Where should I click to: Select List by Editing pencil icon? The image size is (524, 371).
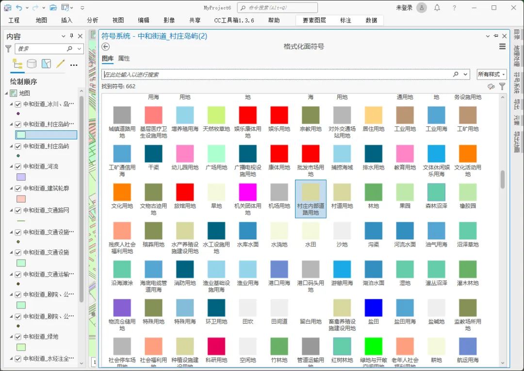[x=61, y=63]
